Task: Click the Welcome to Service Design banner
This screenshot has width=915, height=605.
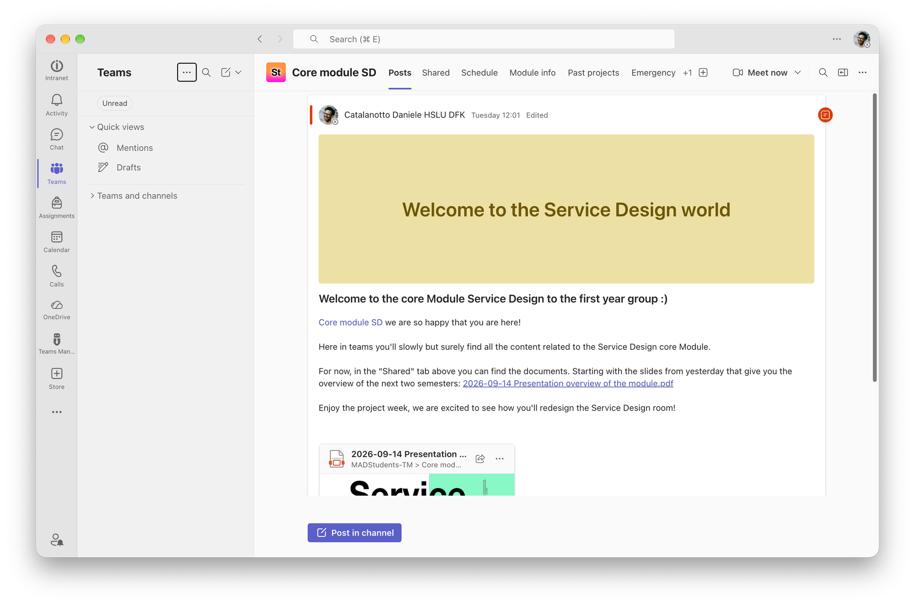Action: pos(566,209)
